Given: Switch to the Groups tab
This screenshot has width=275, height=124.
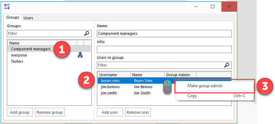Looking at the screenshot, I should pyautogui.click(x=13, y=18).
